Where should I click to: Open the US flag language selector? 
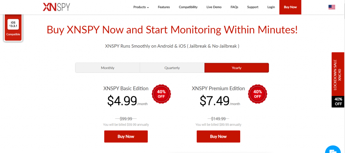point(332,7)
